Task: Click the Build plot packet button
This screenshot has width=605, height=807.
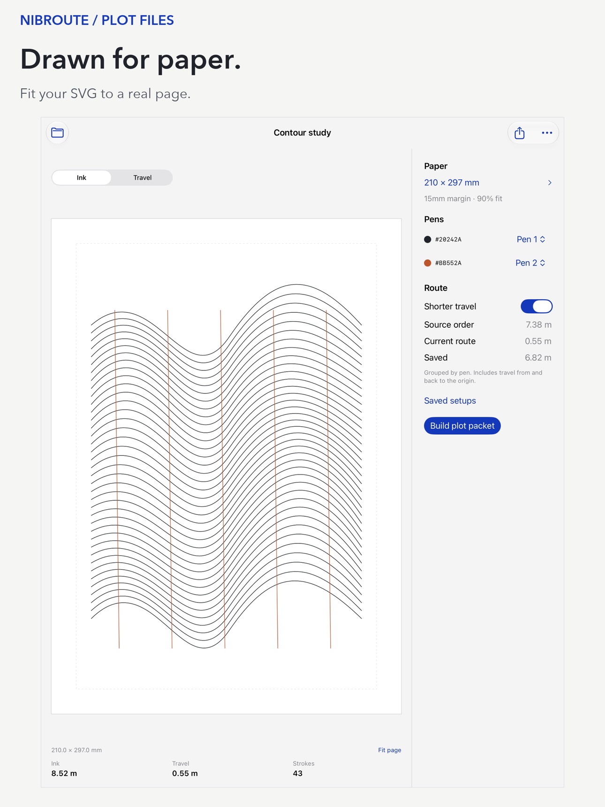Action: (462, 426)
